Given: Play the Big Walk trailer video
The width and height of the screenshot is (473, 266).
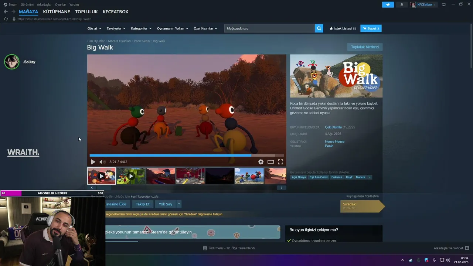Looking at the screenshot, I should click(93, 162).
